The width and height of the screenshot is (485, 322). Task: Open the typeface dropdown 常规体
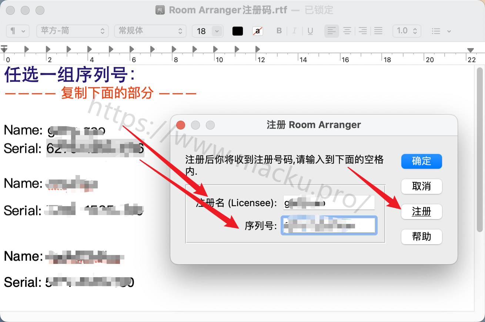(x=150, y=31)
